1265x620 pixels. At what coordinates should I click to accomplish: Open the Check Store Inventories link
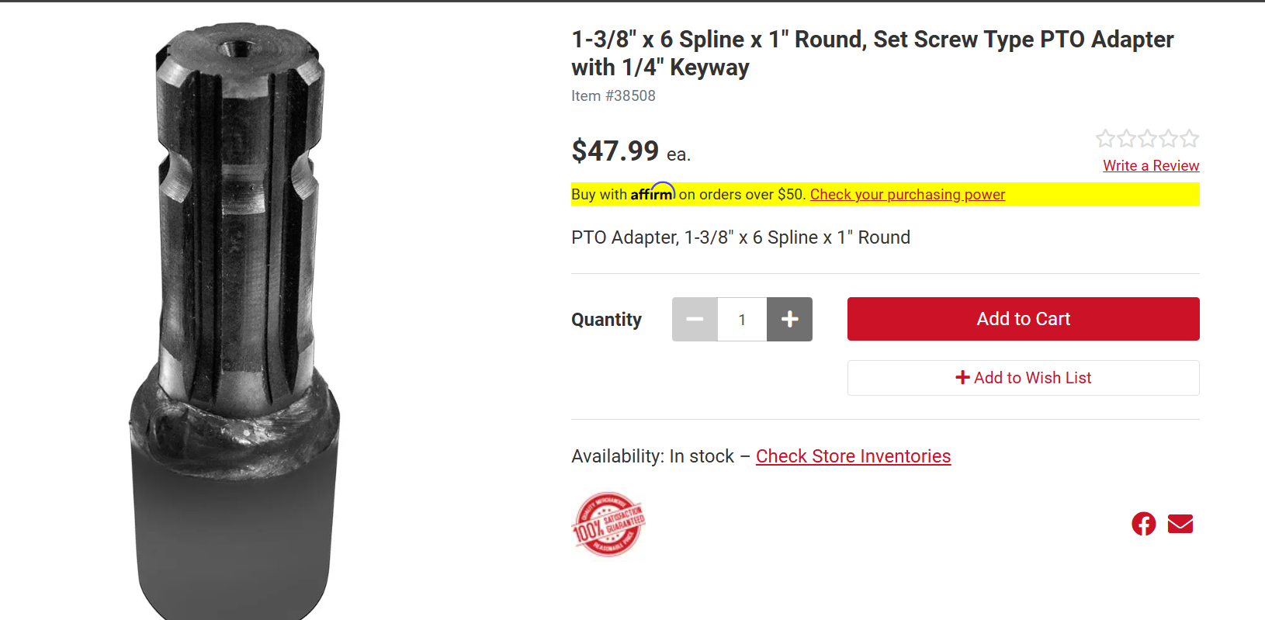point(853,456)
